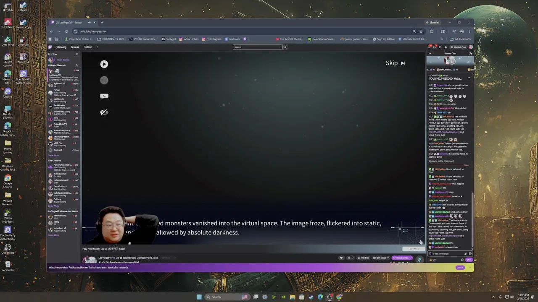The height and width of the screenshot is (302, 538).
Task: Click the Chrome back arrow
Action: [51, 31]
